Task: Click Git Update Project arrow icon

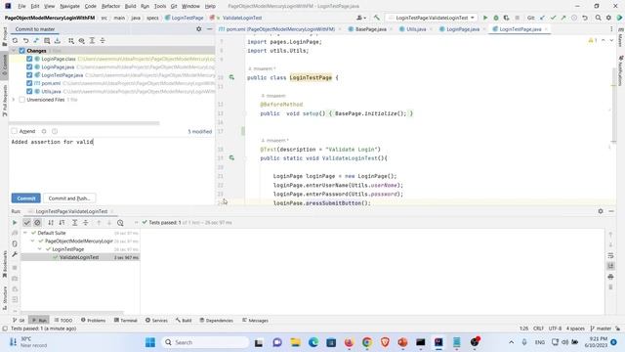Action: 543,18
